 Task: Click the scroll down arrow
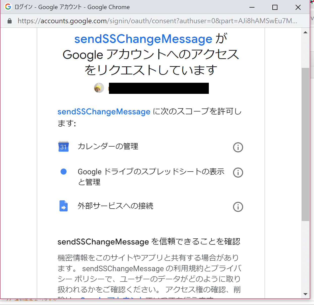click(305, 294)
